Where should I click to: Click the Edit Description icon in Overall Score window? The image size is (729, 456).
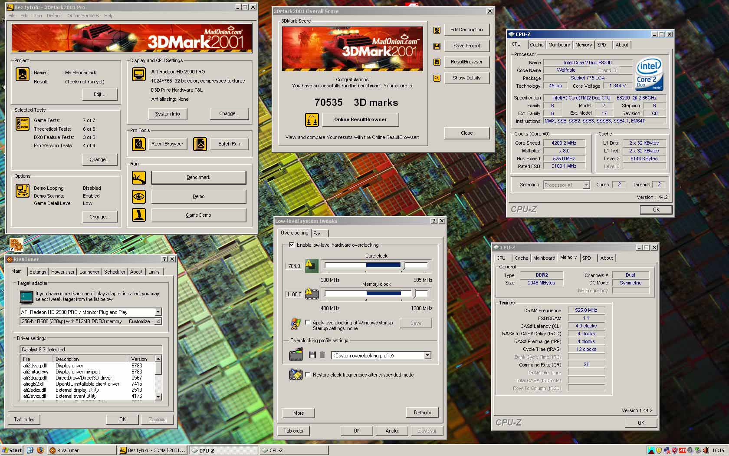pos(437,30)
